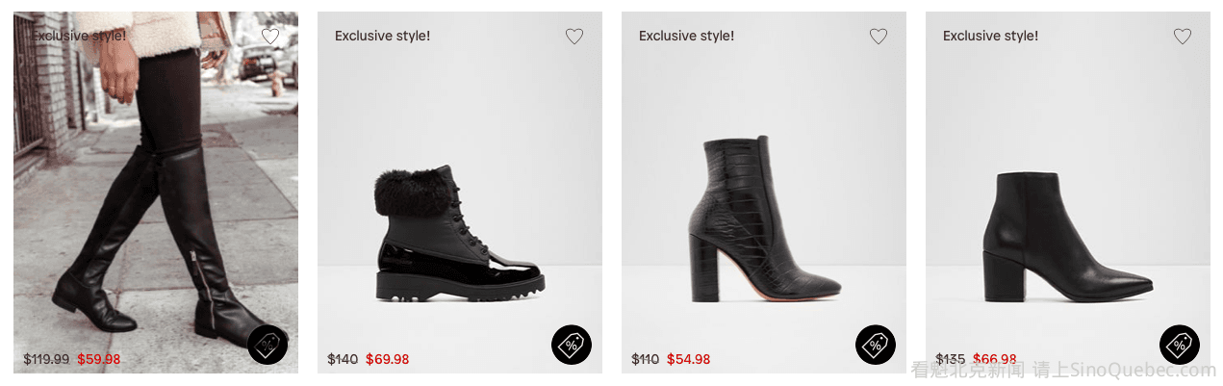Click percent tag icon on crocodile boot

(x=876, y=345)
